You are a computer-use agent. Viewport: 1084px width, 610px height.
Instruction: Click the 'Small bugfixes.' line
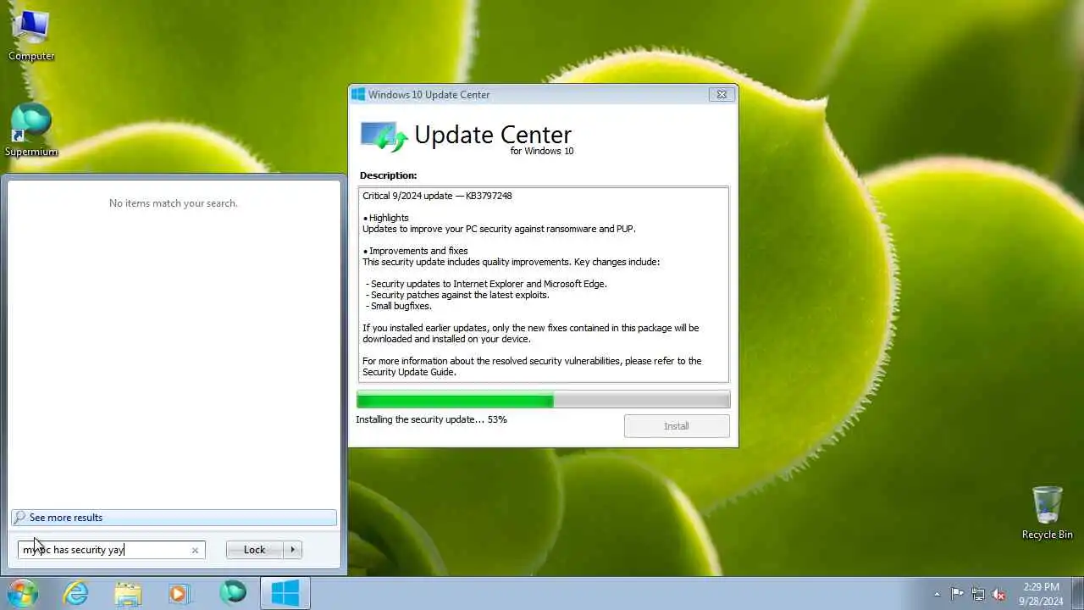coord(399,306)
